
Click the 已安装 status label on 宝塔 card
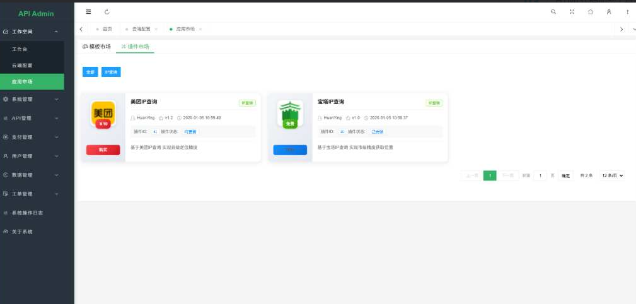(x=377, y=132)
